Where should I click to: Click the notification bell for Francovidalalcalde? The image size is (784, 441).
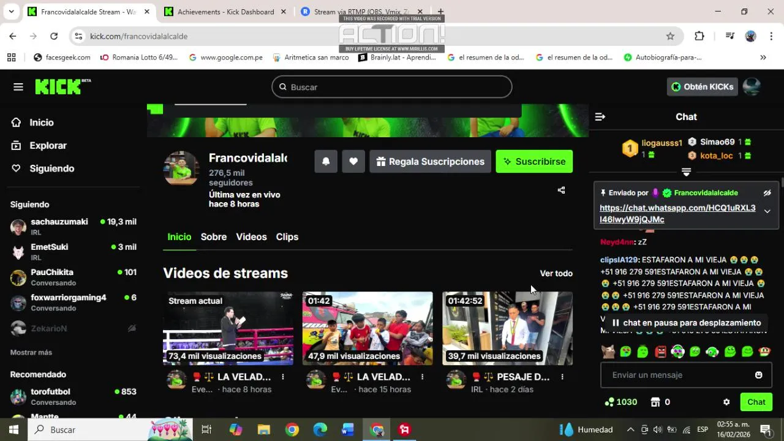click(x=326, y=161)
